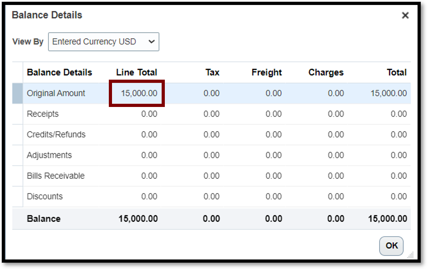Viewport: 428px width, 269px height.
Task: Select the Bills Receivable row label
Action: coord(56,176)
